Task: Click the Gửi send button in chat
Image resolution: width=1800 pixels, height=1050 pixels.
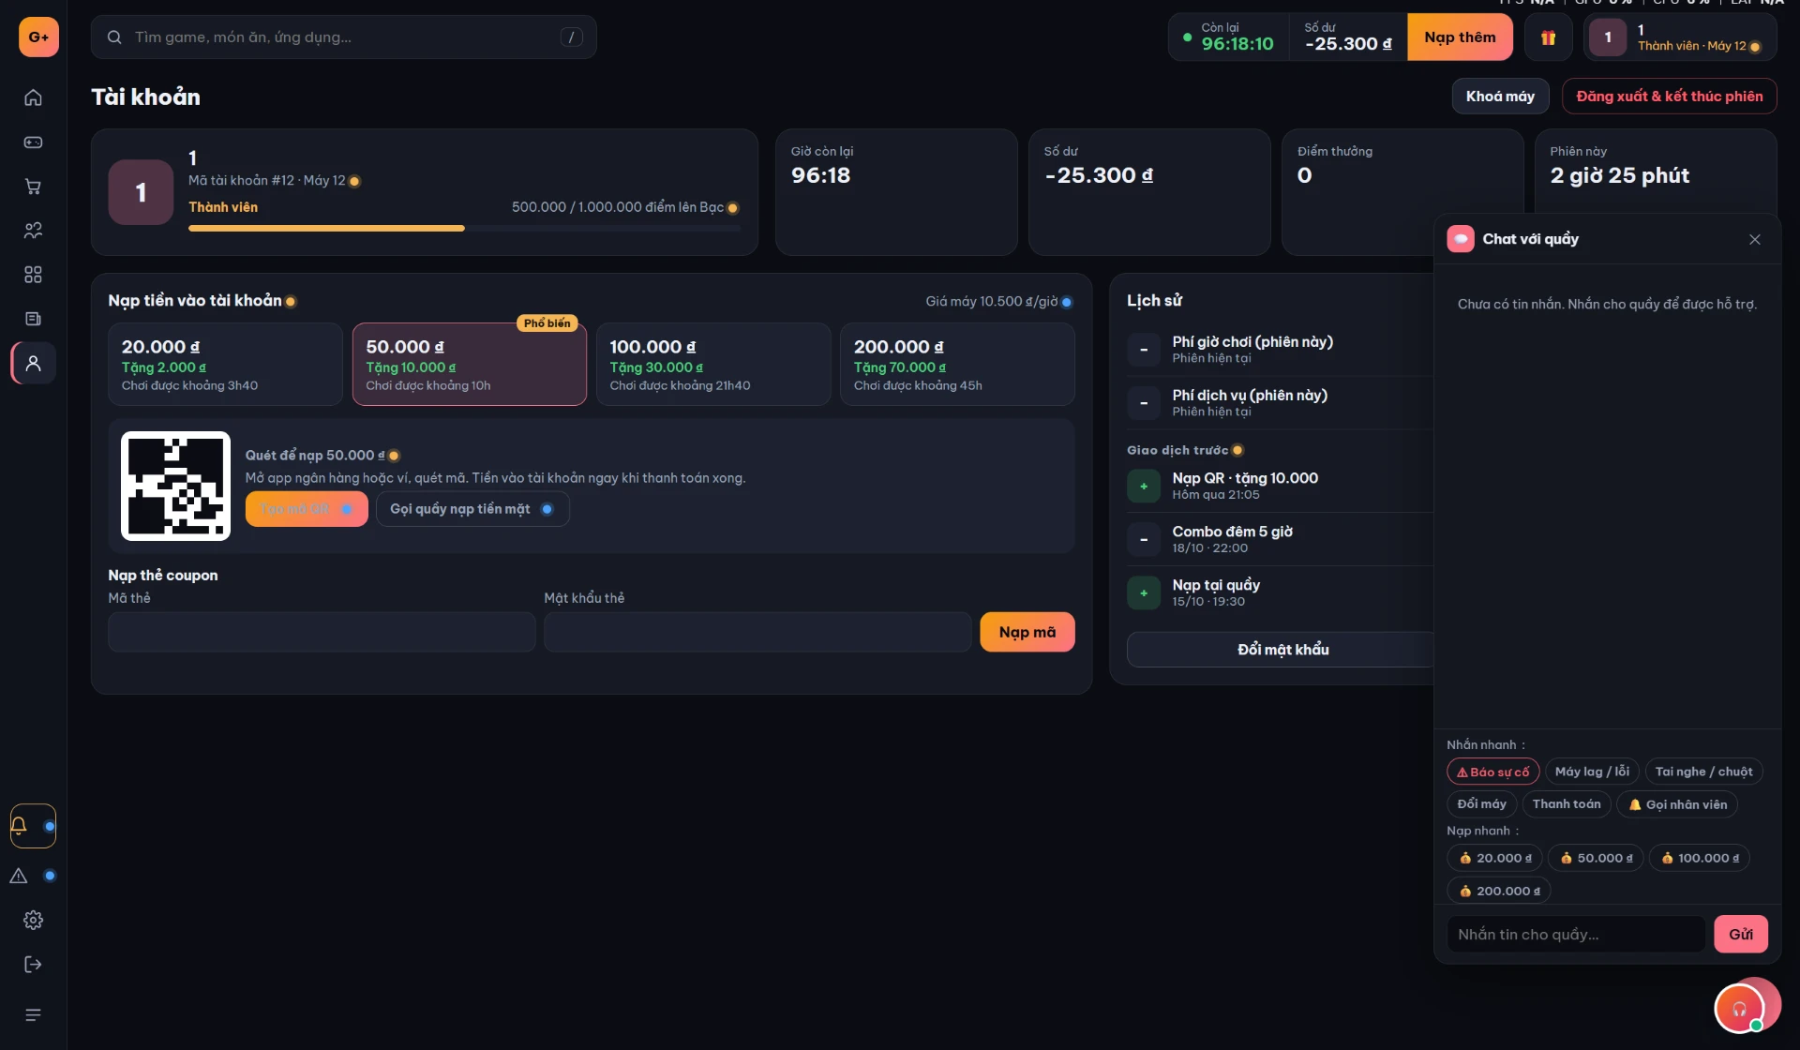Action: pos(1741,934)
